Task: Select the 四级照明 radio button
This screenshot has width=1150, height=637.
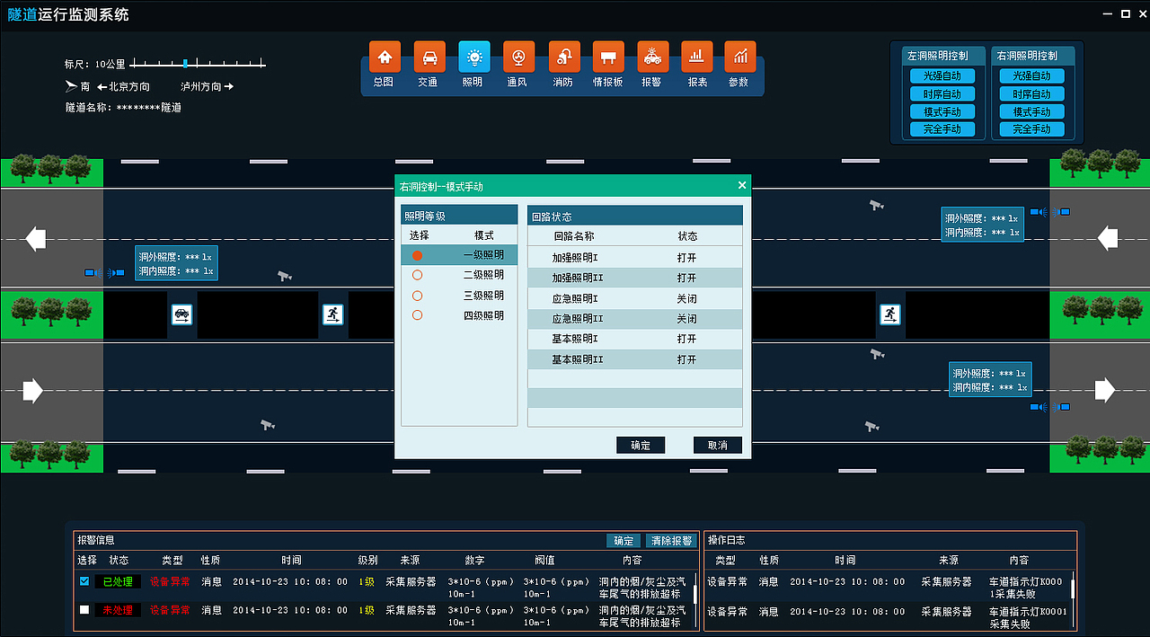Action: [x=417, y=315]
